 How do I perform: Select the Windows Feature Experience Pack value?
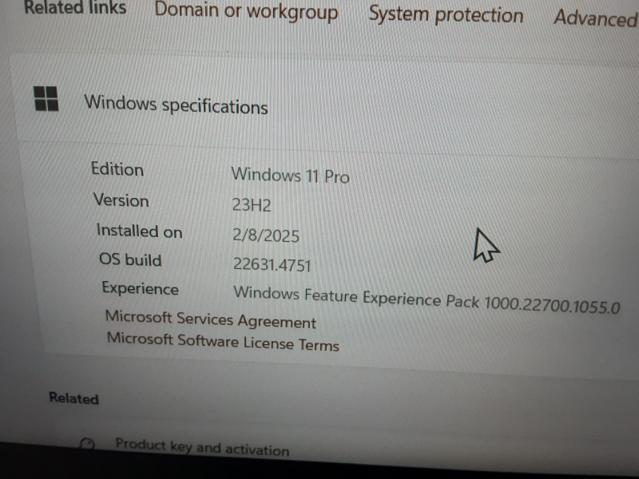pyautogui.click(x=427, y=299)
